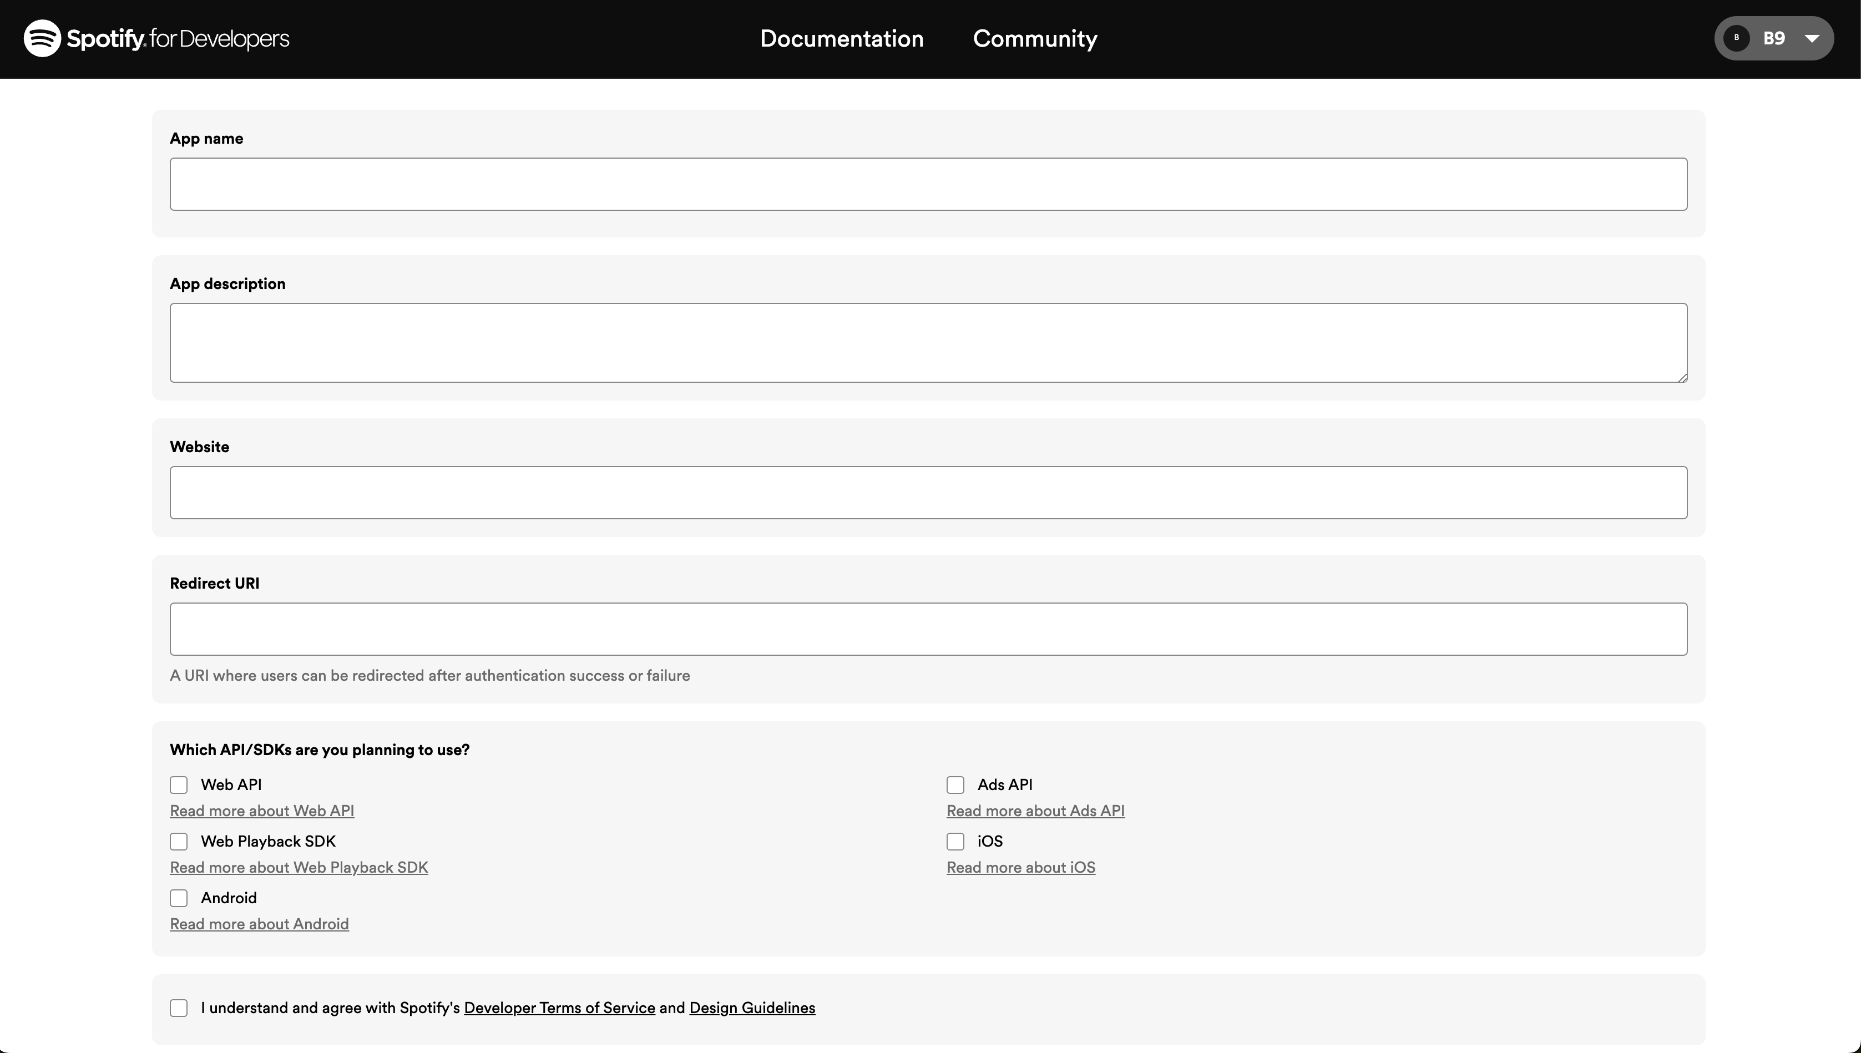
Task: Go to the Community section
Action: click(1034, 38)
